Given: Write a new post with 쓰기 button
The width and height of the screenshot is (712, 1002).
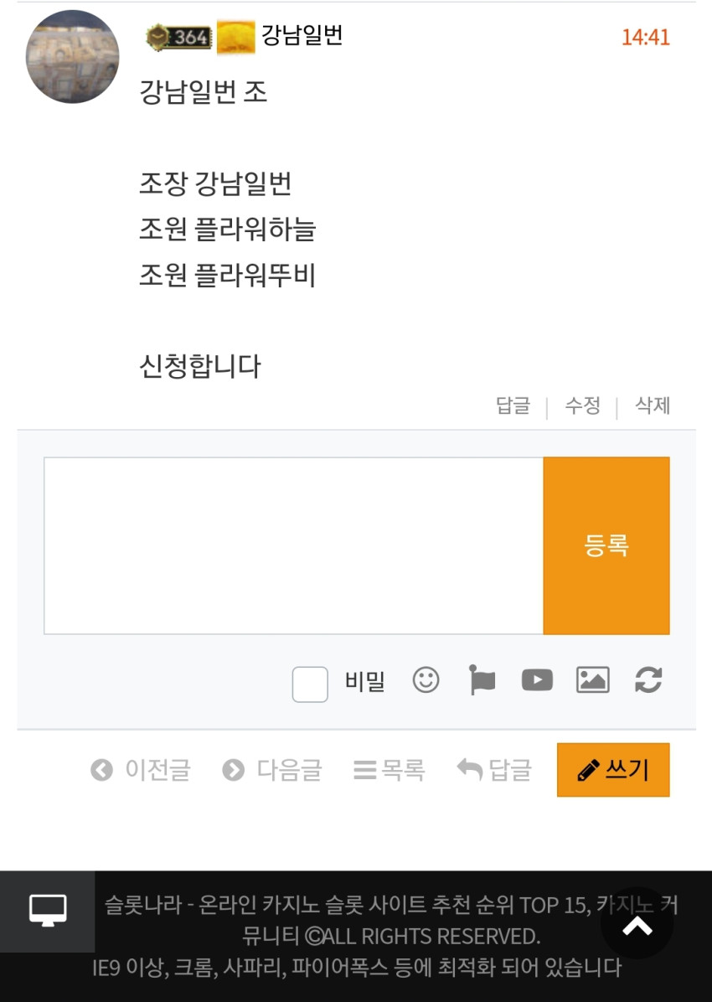Looking at the screenshot, I should click(613, 769).
